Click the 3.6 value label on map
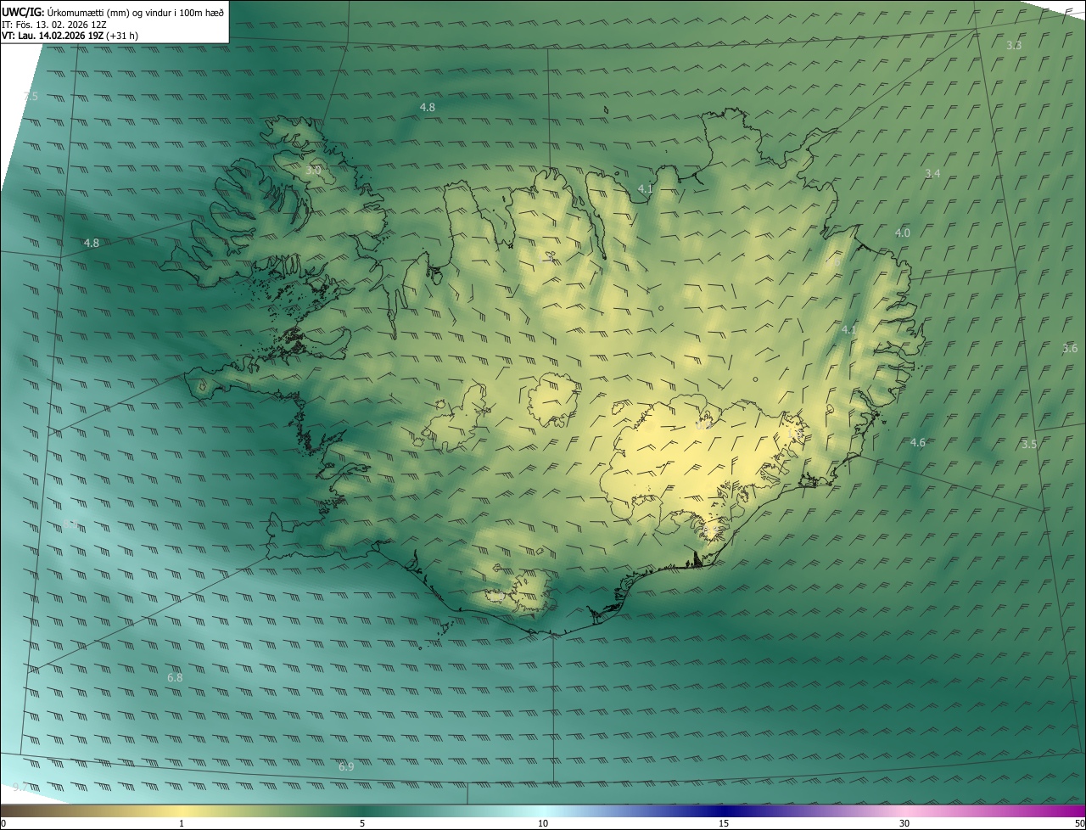1086x830 pixels. (x=1070, y=348)
